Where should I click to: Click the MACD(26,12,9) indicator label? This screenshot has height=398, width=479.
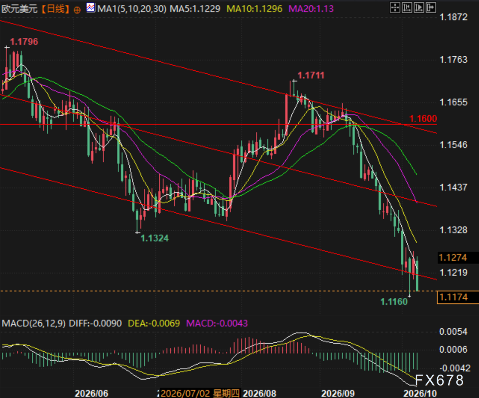coord(33,323)
